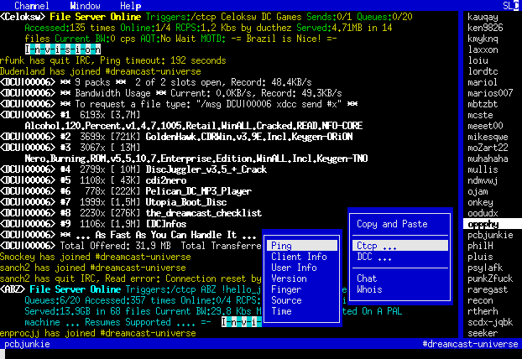Viewport: 522px width, 359px height.
Task: Select user moZart22 in nick list
Action: pyautogui.click(x=488, y=148)
